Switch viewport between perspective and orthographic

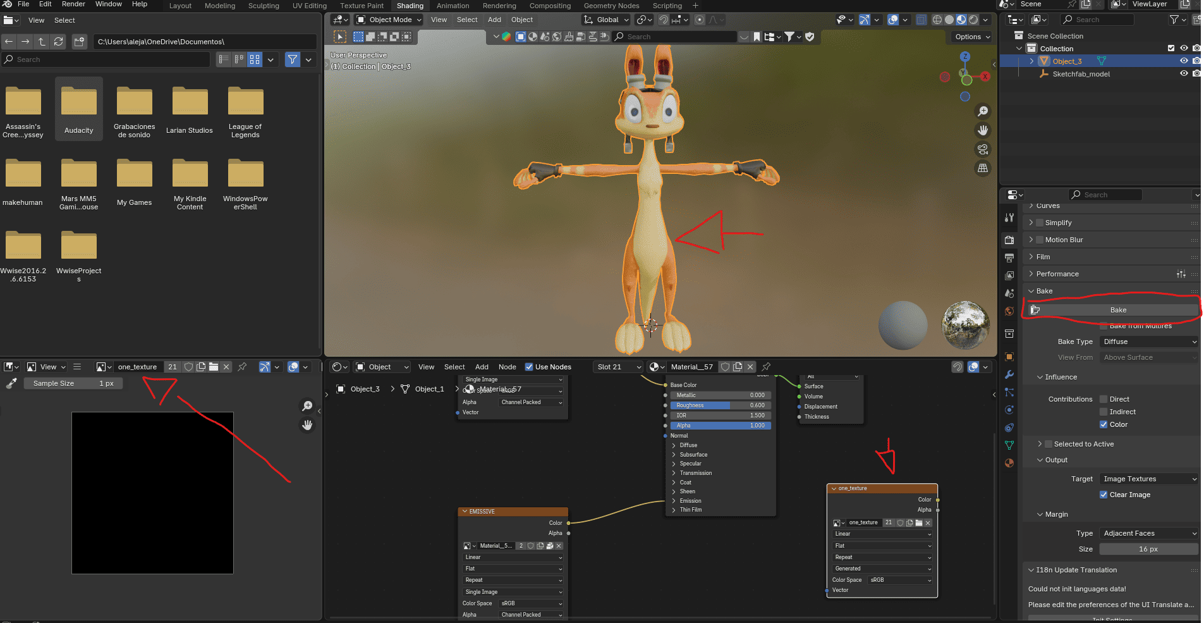coord(983,168)
